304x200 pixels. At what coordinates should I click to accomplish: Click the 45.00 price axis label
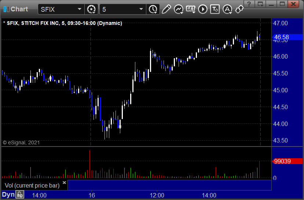click(280, 90)
